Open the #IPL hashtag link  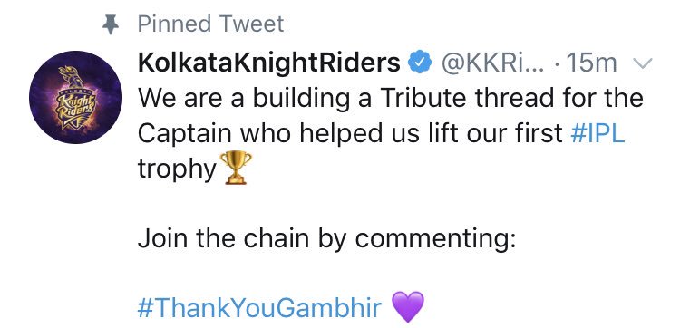point(597,133)
